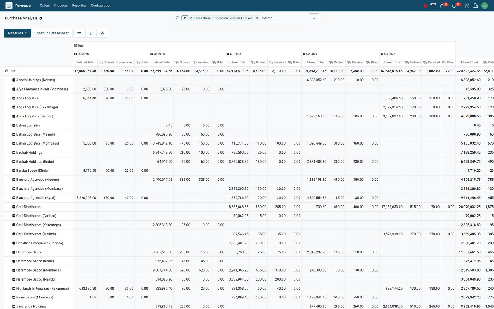Open the Reporting menu
This screenshot has width=494, height=309.
point(79,6)
